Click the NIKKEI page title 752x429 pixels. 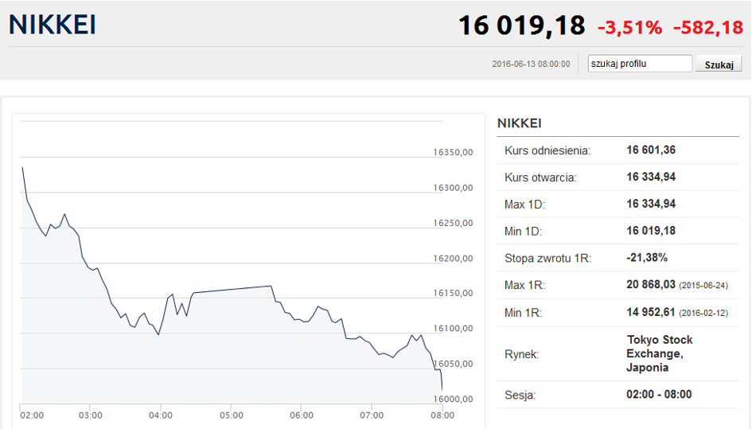point(53,25)
